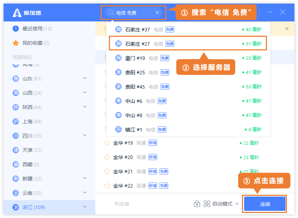Viewport: 298px width, 218px height.
Task: Favorite 金华 #20 with its star
Action: tap(107, 157)
